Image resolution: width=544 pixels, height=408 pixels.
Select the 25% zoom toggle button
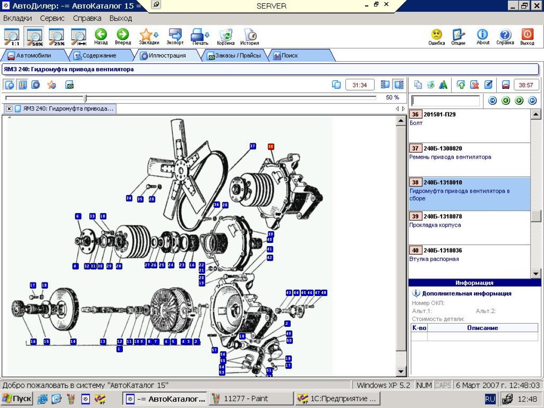click(57, 37)
